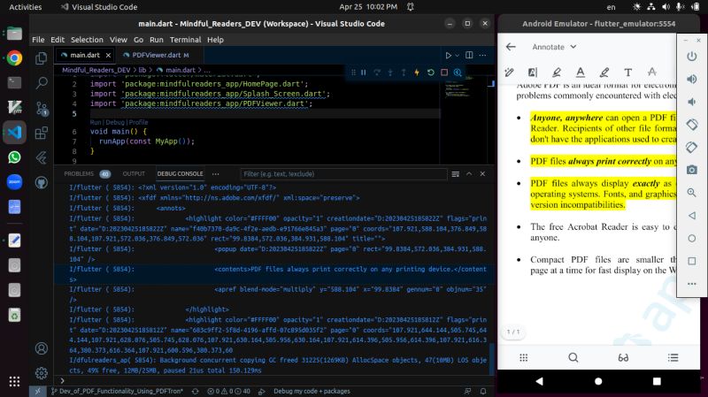Click the Mindful_Readers_DEV breadcrumb
Viewport: 708px width, 397px height.
[96, 70]
